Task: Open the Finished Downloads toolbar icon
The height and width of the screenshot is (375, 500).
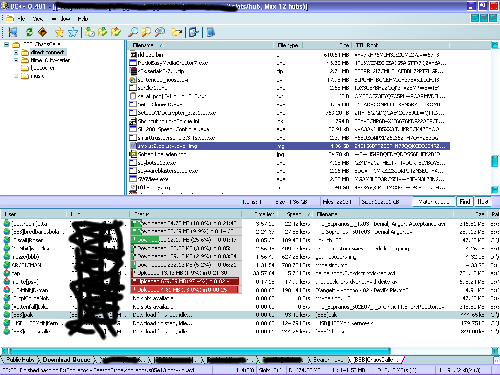Action: (103, 32)
